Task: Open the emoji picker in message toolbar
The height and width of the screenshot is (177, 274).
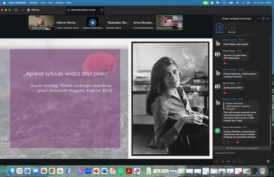Action: [223, 161]
